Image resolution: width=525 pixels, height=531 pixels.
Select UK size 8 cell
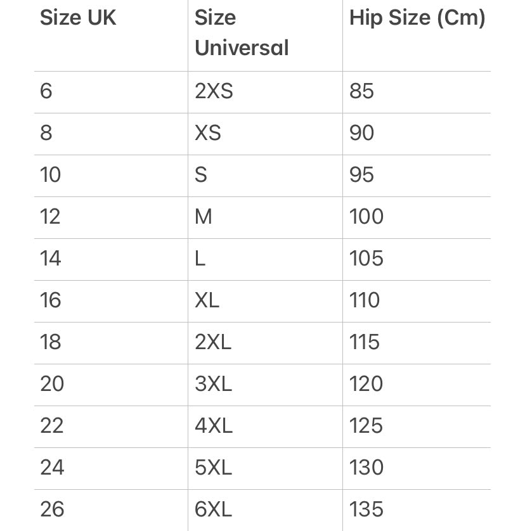[x=46, y=133]
